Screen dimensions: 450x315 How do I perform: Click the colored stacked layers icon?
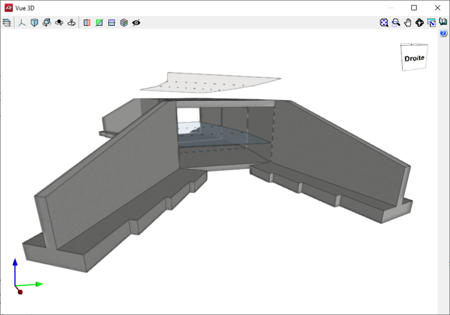124,22
